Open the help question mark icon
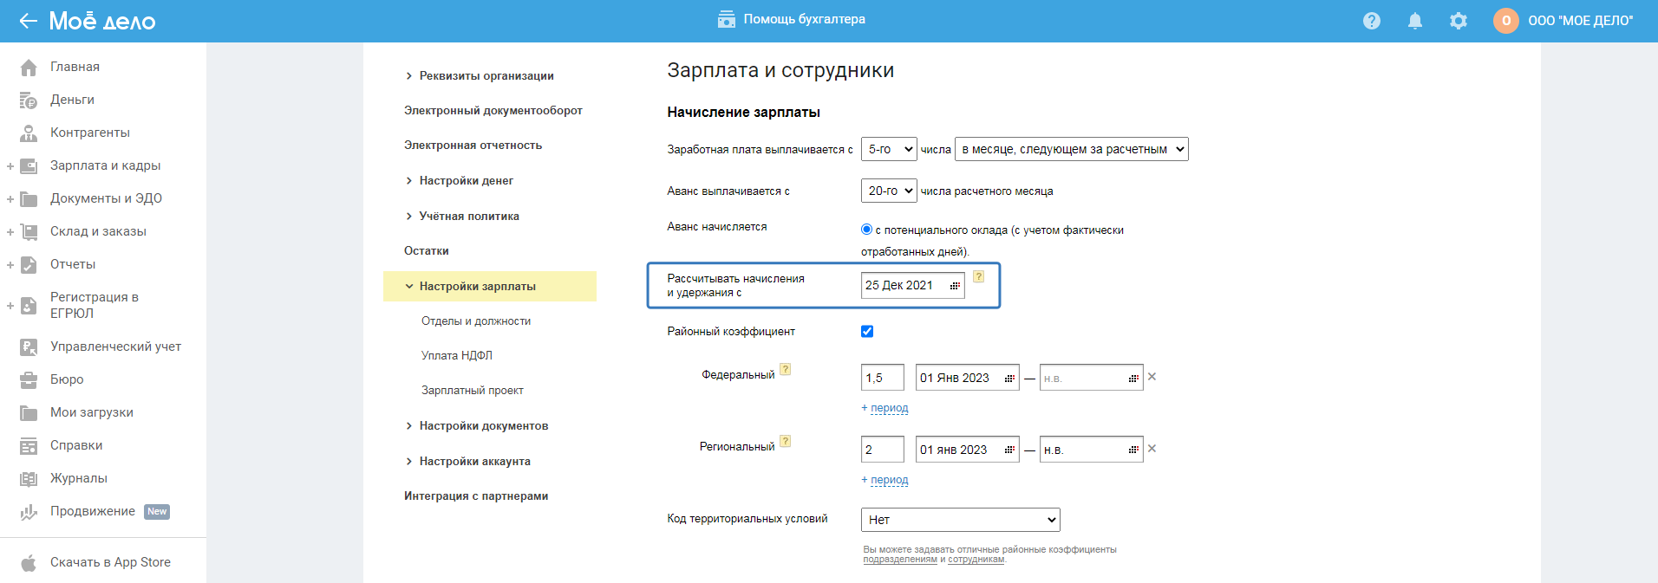1658x583 pixels. [1371, 21]
